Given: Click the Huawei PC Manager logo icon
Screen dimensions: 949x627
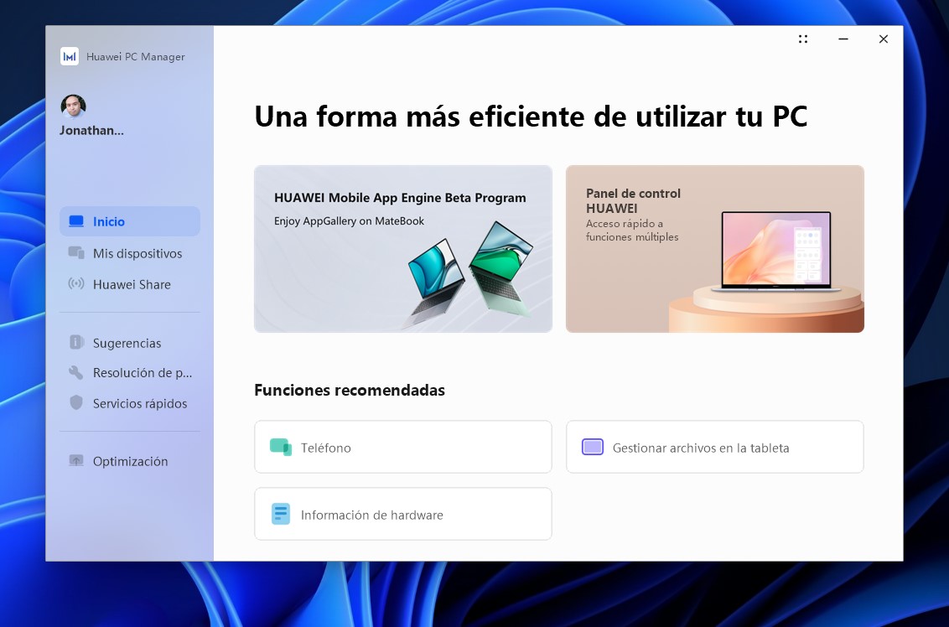Looking at the screenshot, I should tap(70, 56).
